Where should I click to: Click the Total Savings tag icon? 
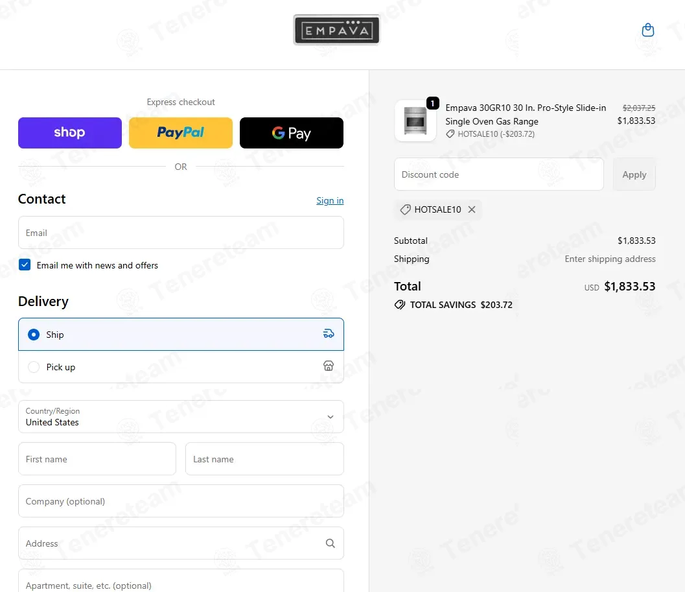click(400, 305)
